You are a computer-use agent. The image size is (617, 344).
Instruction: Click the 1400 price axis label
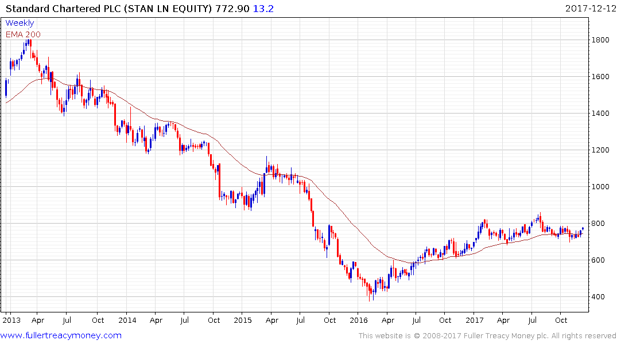600,114
